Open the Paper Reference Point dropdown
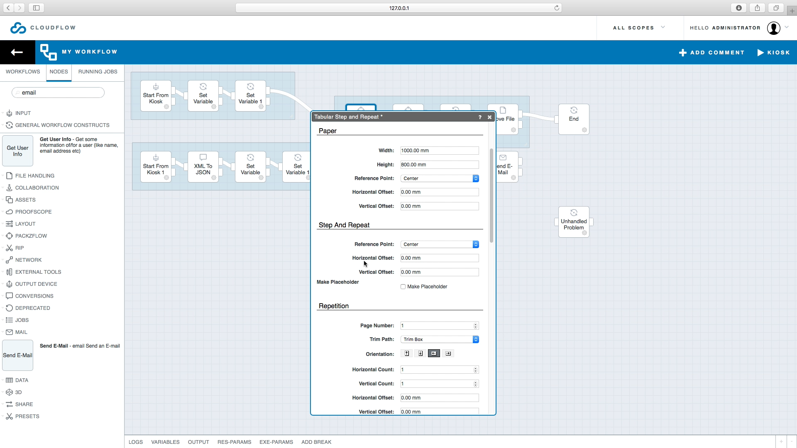797x448 pixels. 440,178
